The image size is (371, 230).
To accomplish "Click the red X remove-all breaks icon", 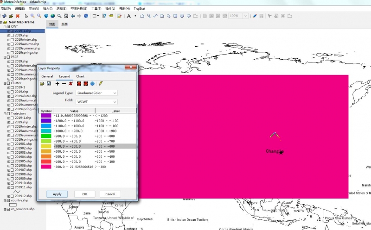I will click(70, 83).
